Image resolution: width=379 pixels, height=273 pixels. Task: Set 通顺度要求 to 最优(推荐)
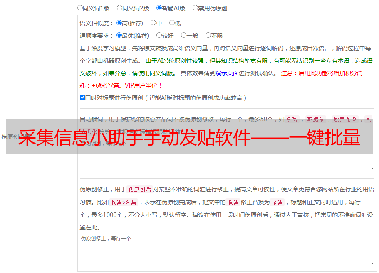119,35
